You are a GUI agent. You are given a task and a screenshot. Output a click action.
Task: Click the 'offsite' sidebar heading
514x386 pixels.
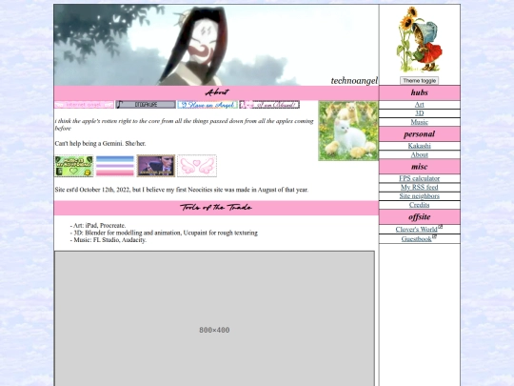(419, 217)
